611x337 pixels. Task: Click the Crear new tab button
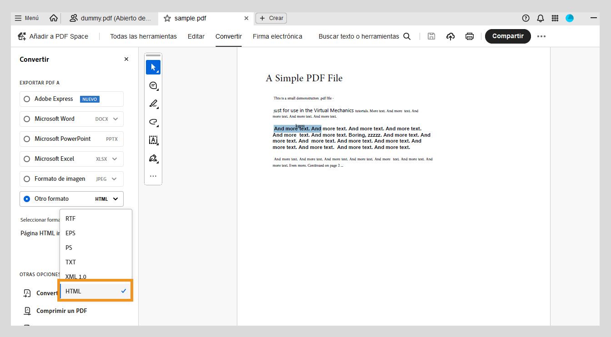(271, 18)
